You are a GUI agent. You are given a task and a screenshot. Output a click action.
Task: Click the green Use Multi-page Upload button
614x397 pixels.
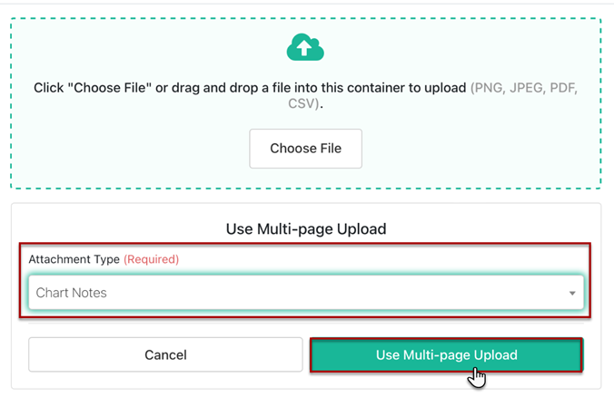(x=446, y=354)
